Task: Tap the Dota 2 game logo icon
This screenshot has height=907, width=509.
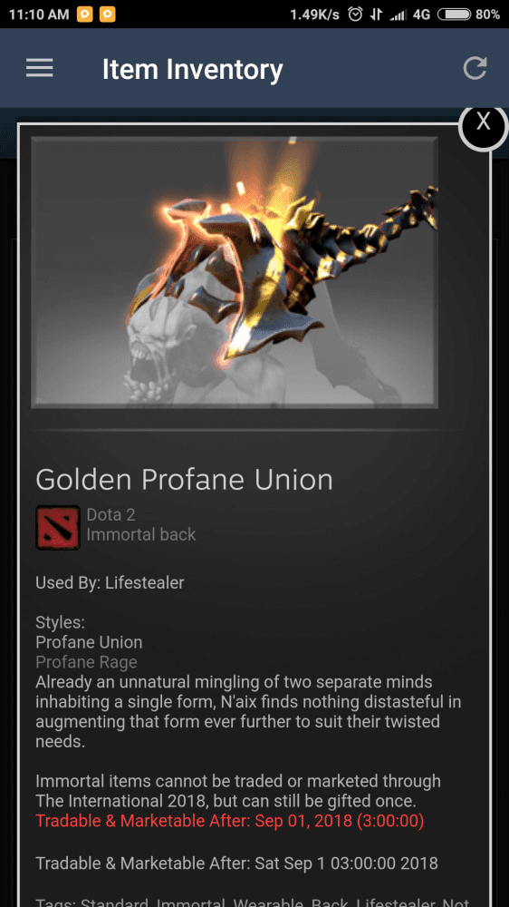Action: click(x=58, y=527)
